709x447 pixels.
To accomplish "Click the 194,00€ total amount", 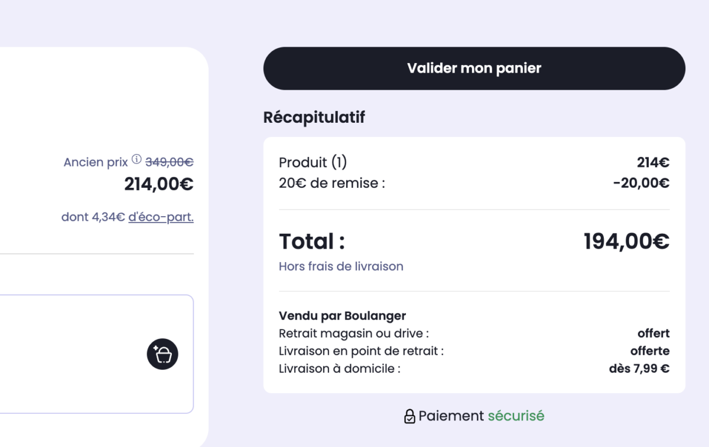I will [626, 241].
